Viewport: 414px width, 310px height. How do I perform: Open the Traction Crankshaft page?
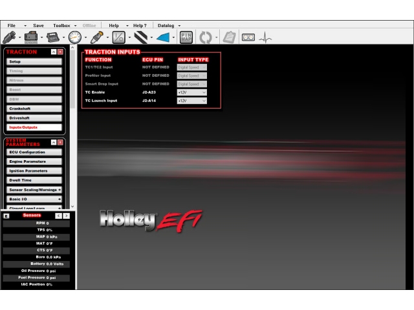(x=34, y=108)
